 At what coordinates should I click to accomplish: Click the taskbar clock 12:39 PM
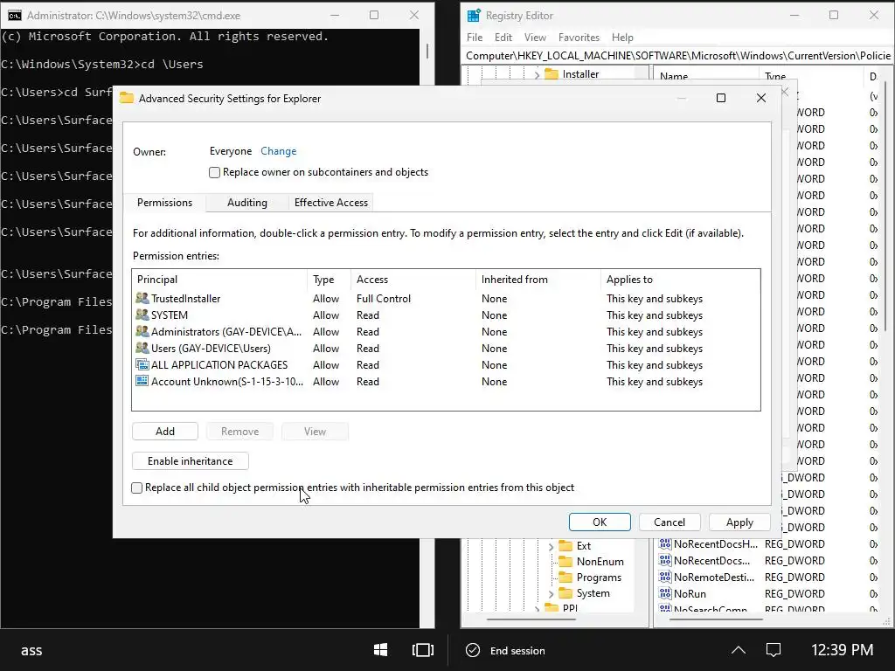click(842, 650)
